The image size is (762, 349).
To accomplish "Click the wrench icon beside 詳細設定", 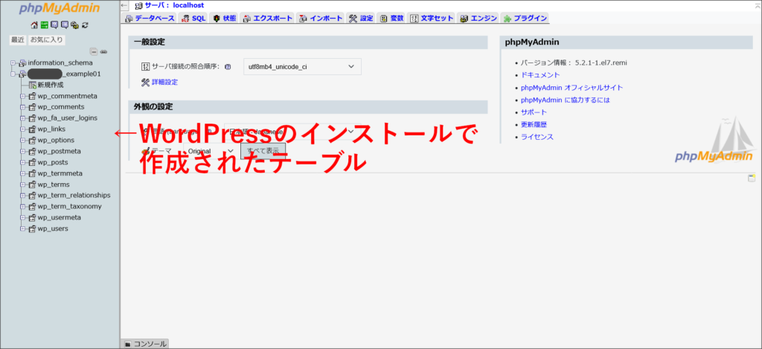I will 145,82.
